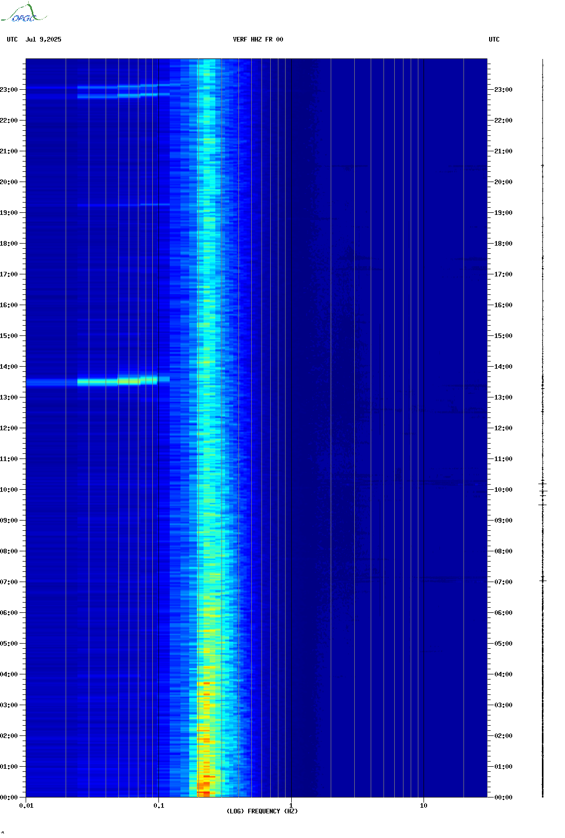
Task: Click the 02:00 label on the left time axis
Action: pyautogui.click(x=9, y=736)
